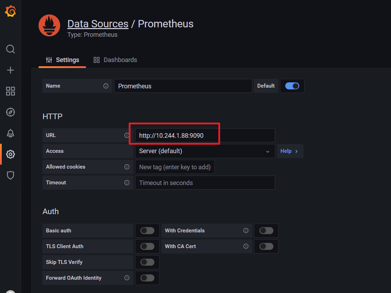Click the Allowed cookies tag input
Screen dimensions: 391x293
pos(175,167)
